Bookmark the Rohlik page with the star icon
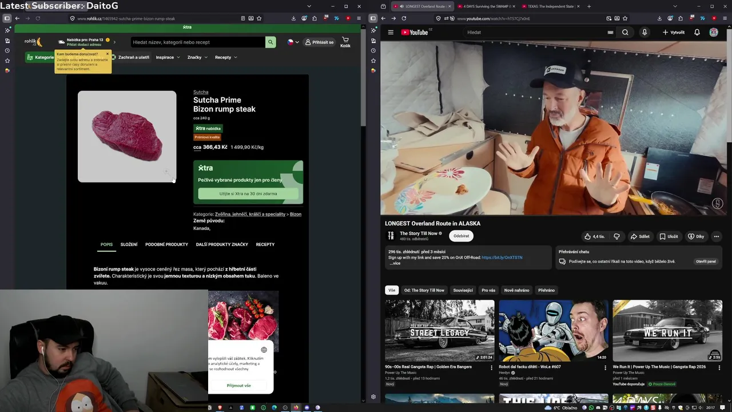Screen dimensions: 732x412 pos(259,18)
